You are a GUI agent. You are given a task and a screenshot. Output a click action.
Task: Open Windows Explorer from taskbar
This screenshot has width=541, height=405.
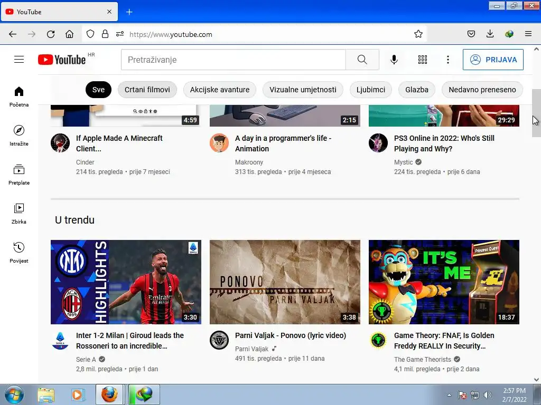click(x=46, y=394)
